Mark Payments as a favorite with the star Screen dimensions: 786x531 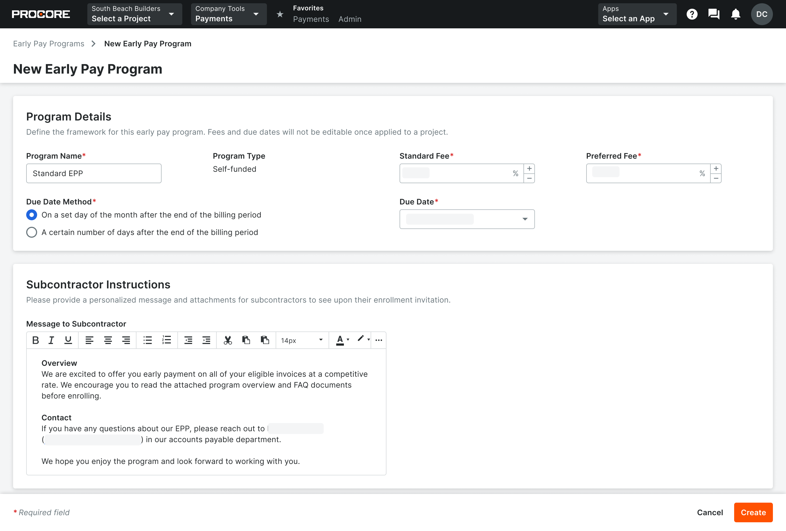[x=280, y=14]
